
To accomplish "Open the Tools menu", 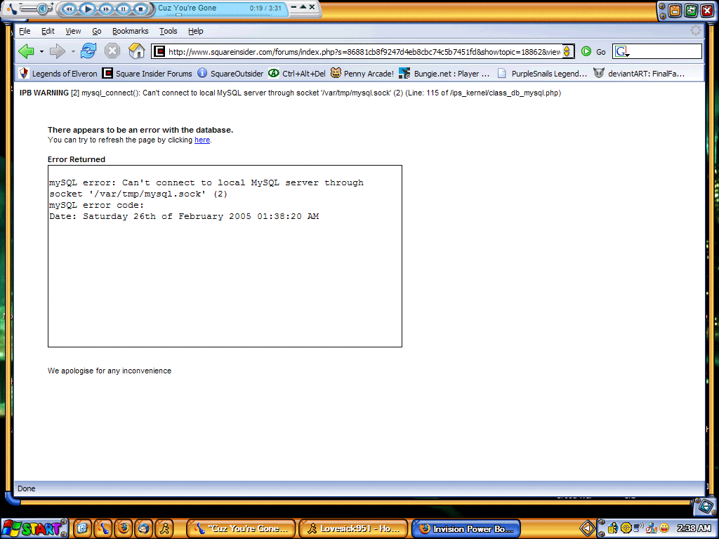I will coord(169,31).
